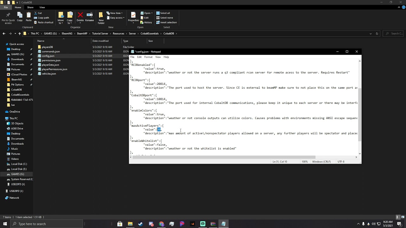Select permissions.json file
Viewport: 406px width, 228px height.
coord(51,60)
